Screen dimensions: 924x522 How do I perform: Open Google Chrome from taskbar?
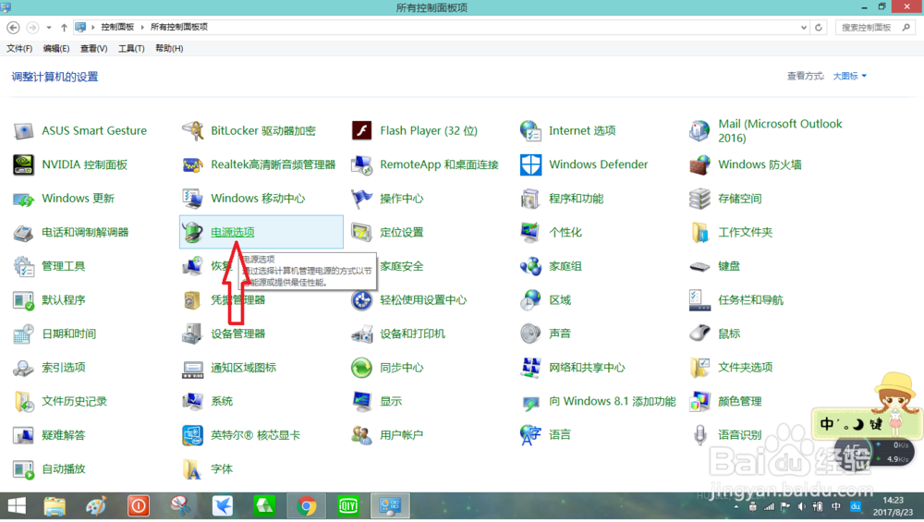306,506
